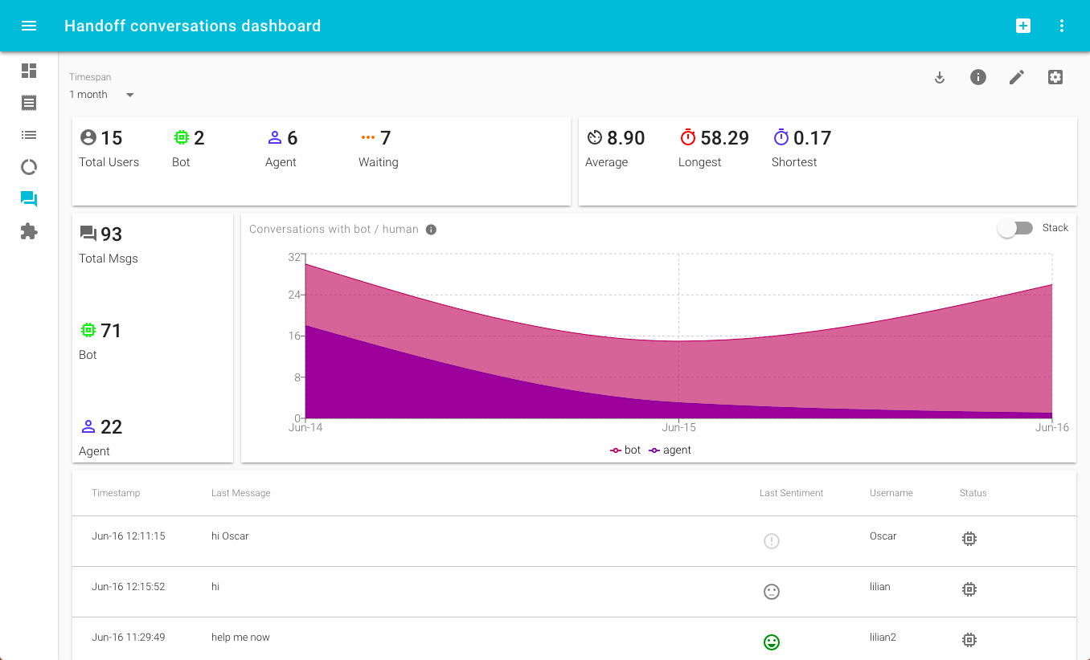Open the dashboard panel from the sidebar

pos(29,71)
